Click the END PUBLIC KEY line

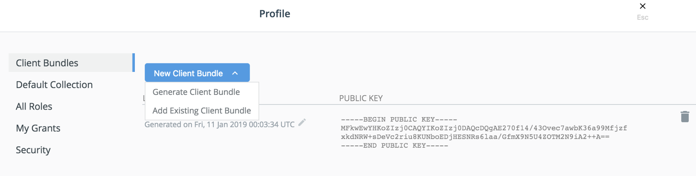point(394,145)
